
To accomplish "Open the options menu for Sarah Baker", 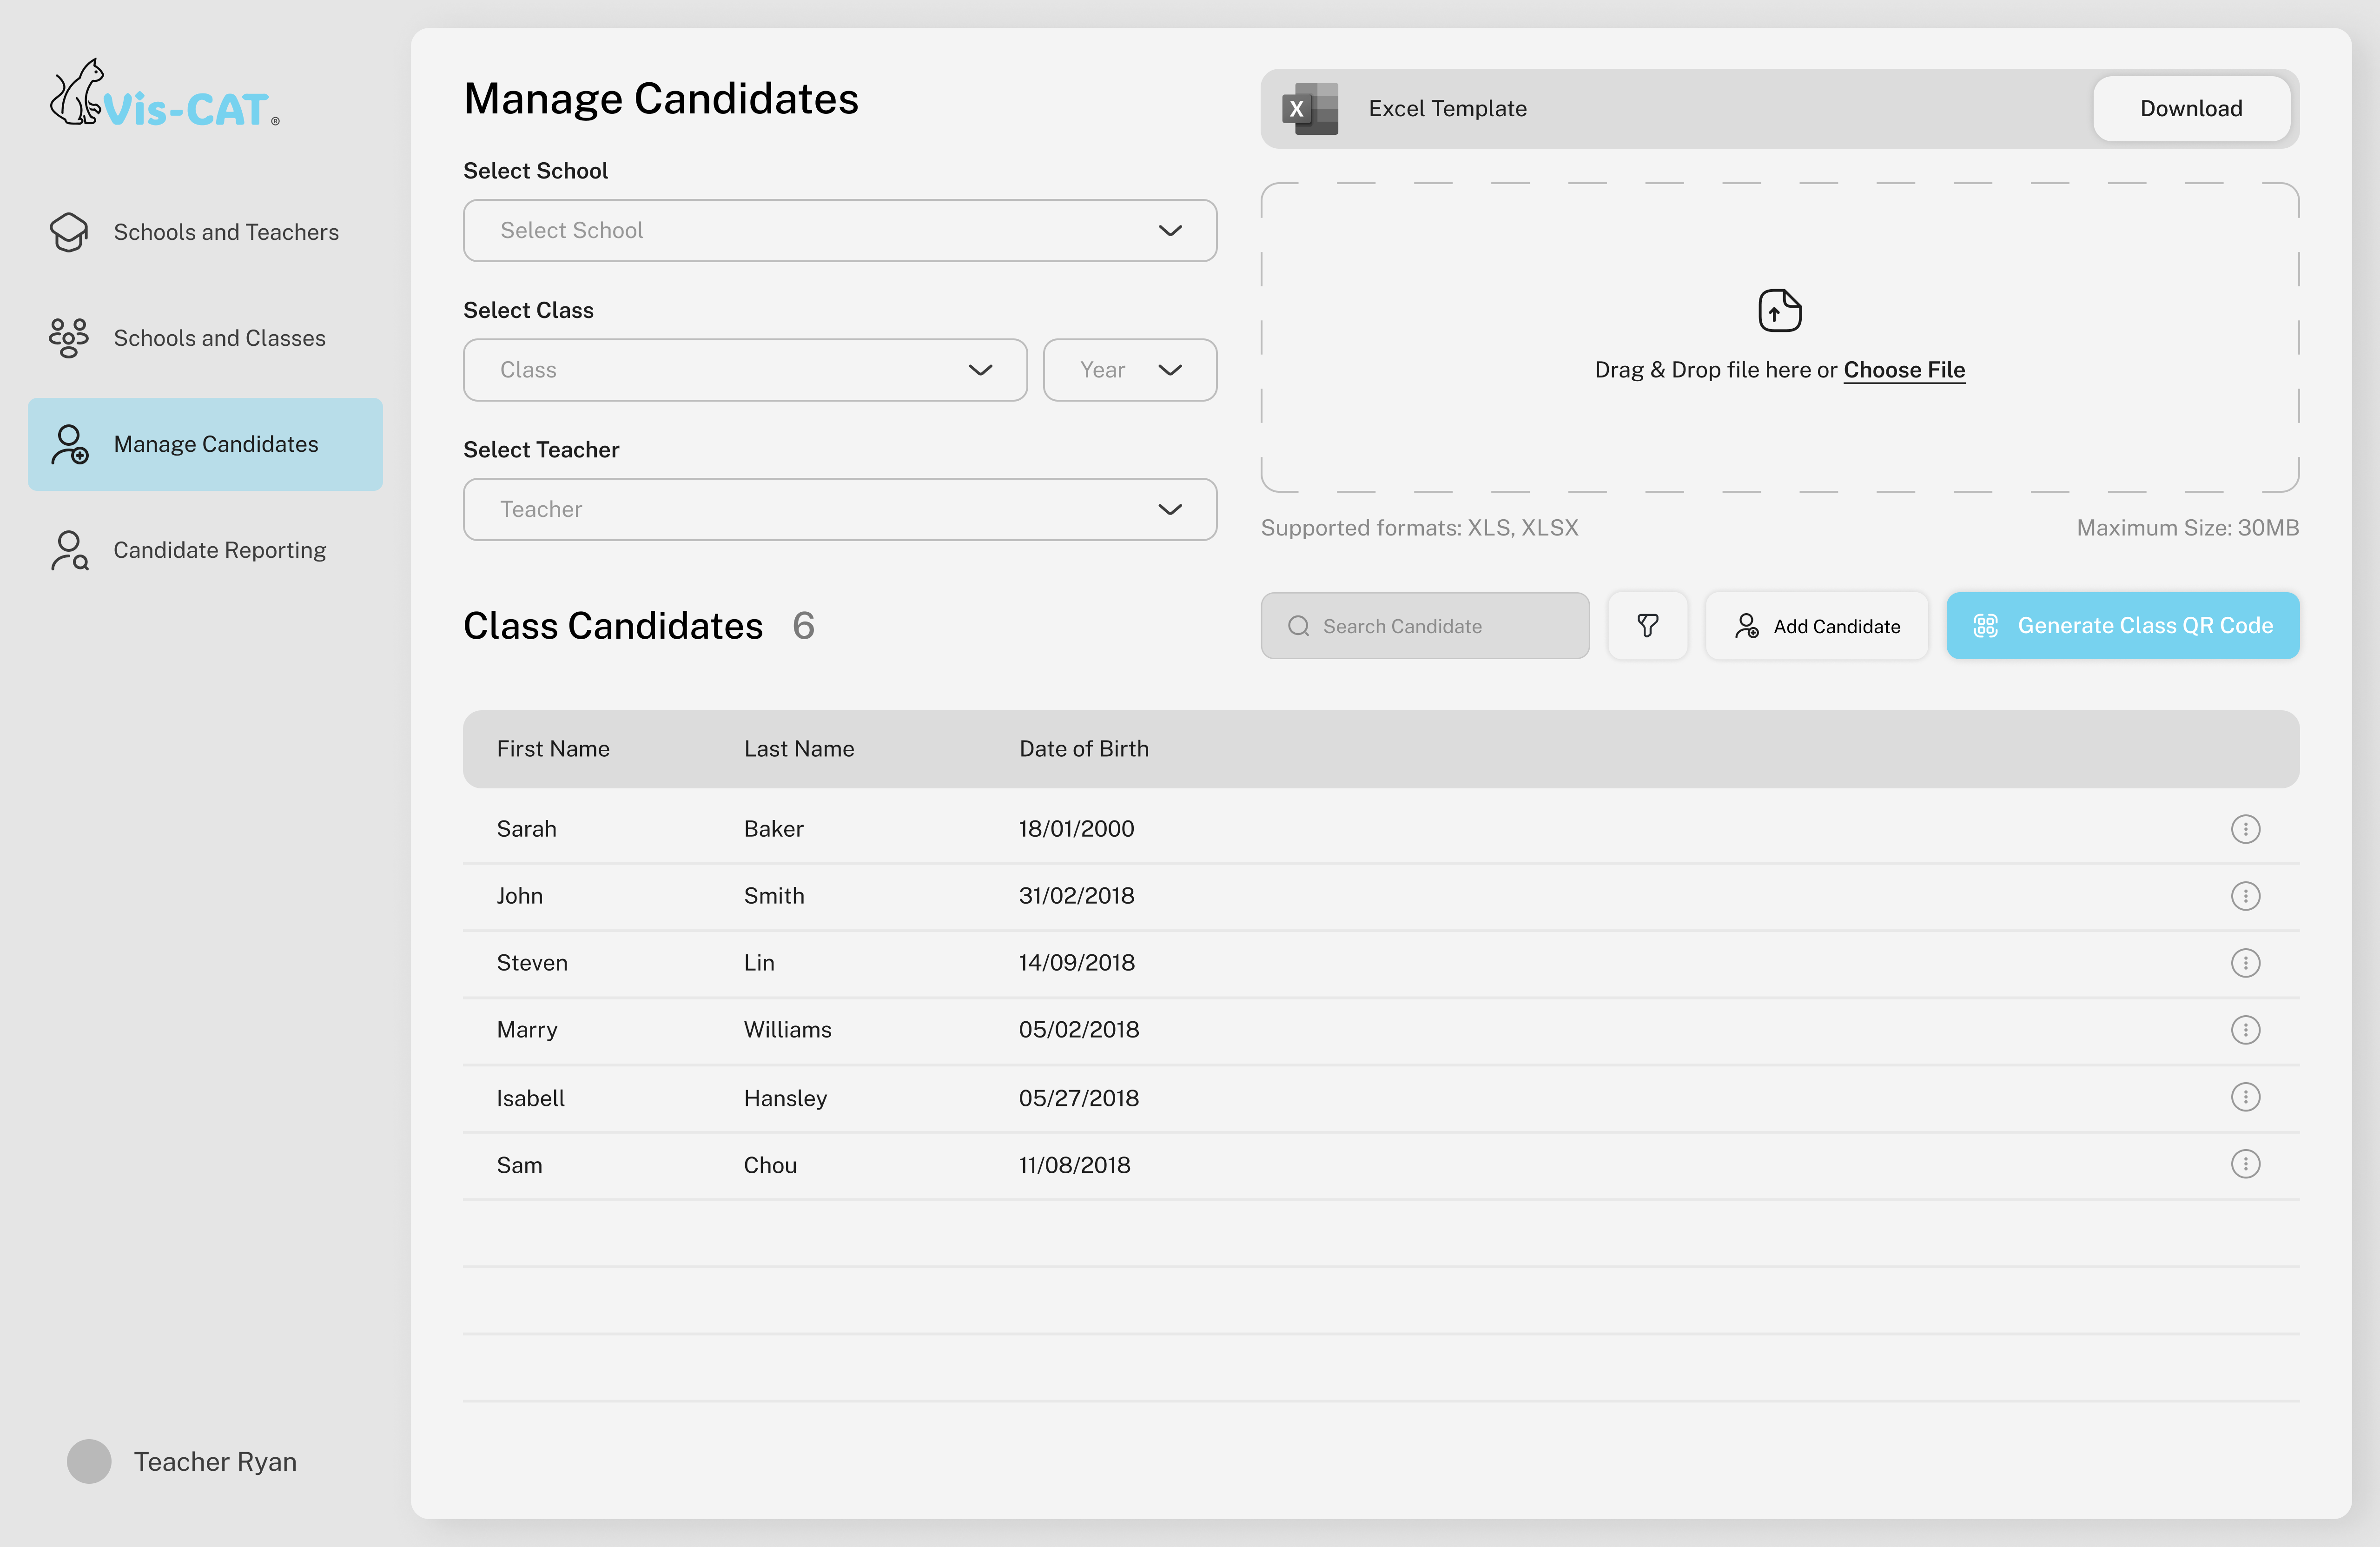I will [x=2245, y=828].
